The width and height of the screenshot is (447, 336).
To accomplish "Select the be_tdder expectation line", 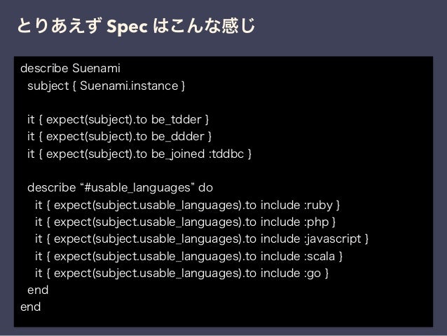I will (118, 120).
